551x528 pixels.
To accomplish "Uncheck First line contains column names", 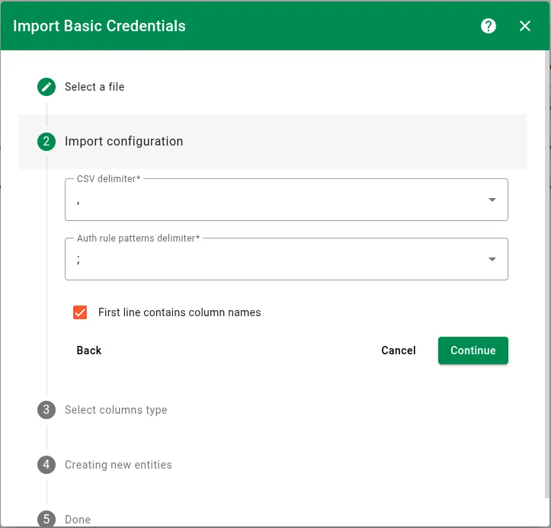I will pyautogui.click(x=80, y=312).
